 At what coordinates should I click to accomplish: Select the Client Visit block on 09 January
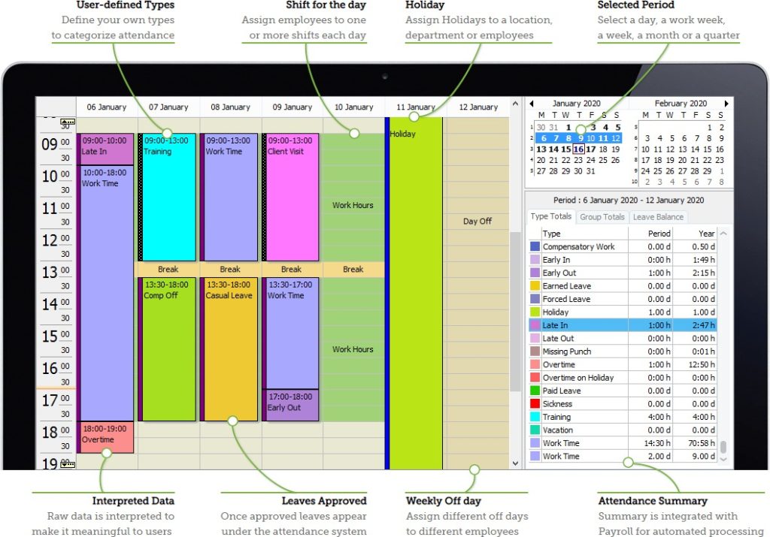tap(291, 197)
